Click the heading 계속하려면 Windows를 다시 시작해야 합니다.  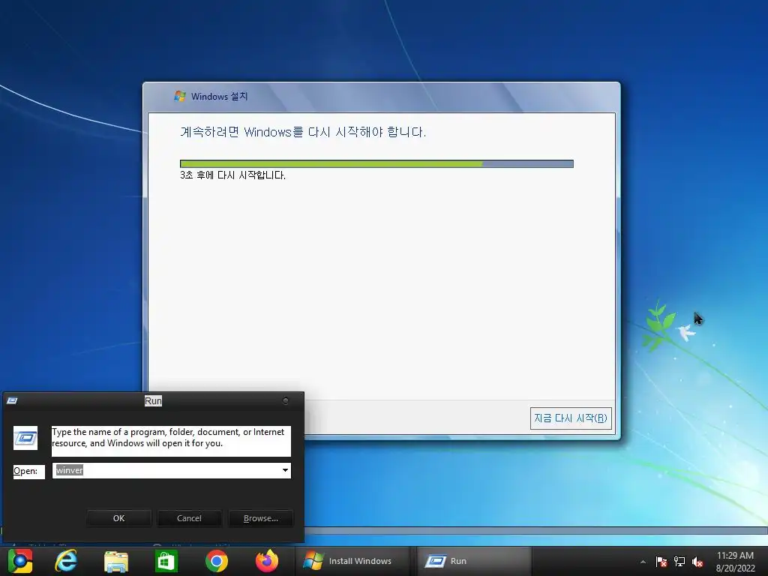(x=303, y=132)
